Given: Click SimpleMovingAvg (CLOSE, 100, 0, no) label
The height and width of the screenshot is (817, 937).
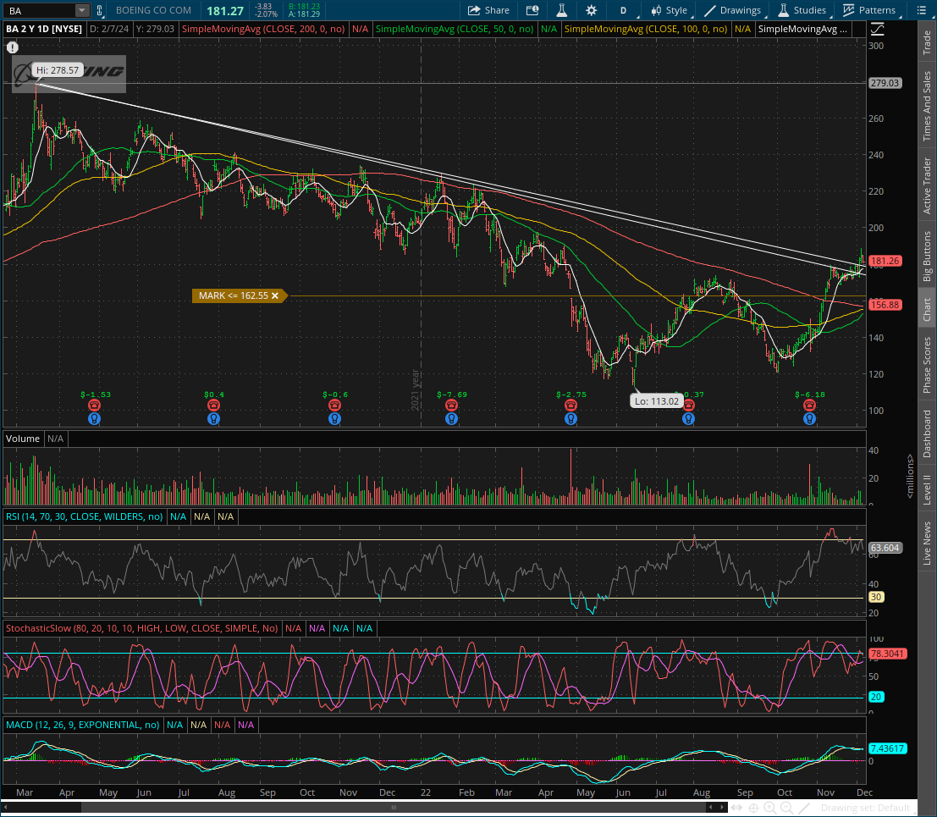Looking at the screenshot, I should click(645, 29).
